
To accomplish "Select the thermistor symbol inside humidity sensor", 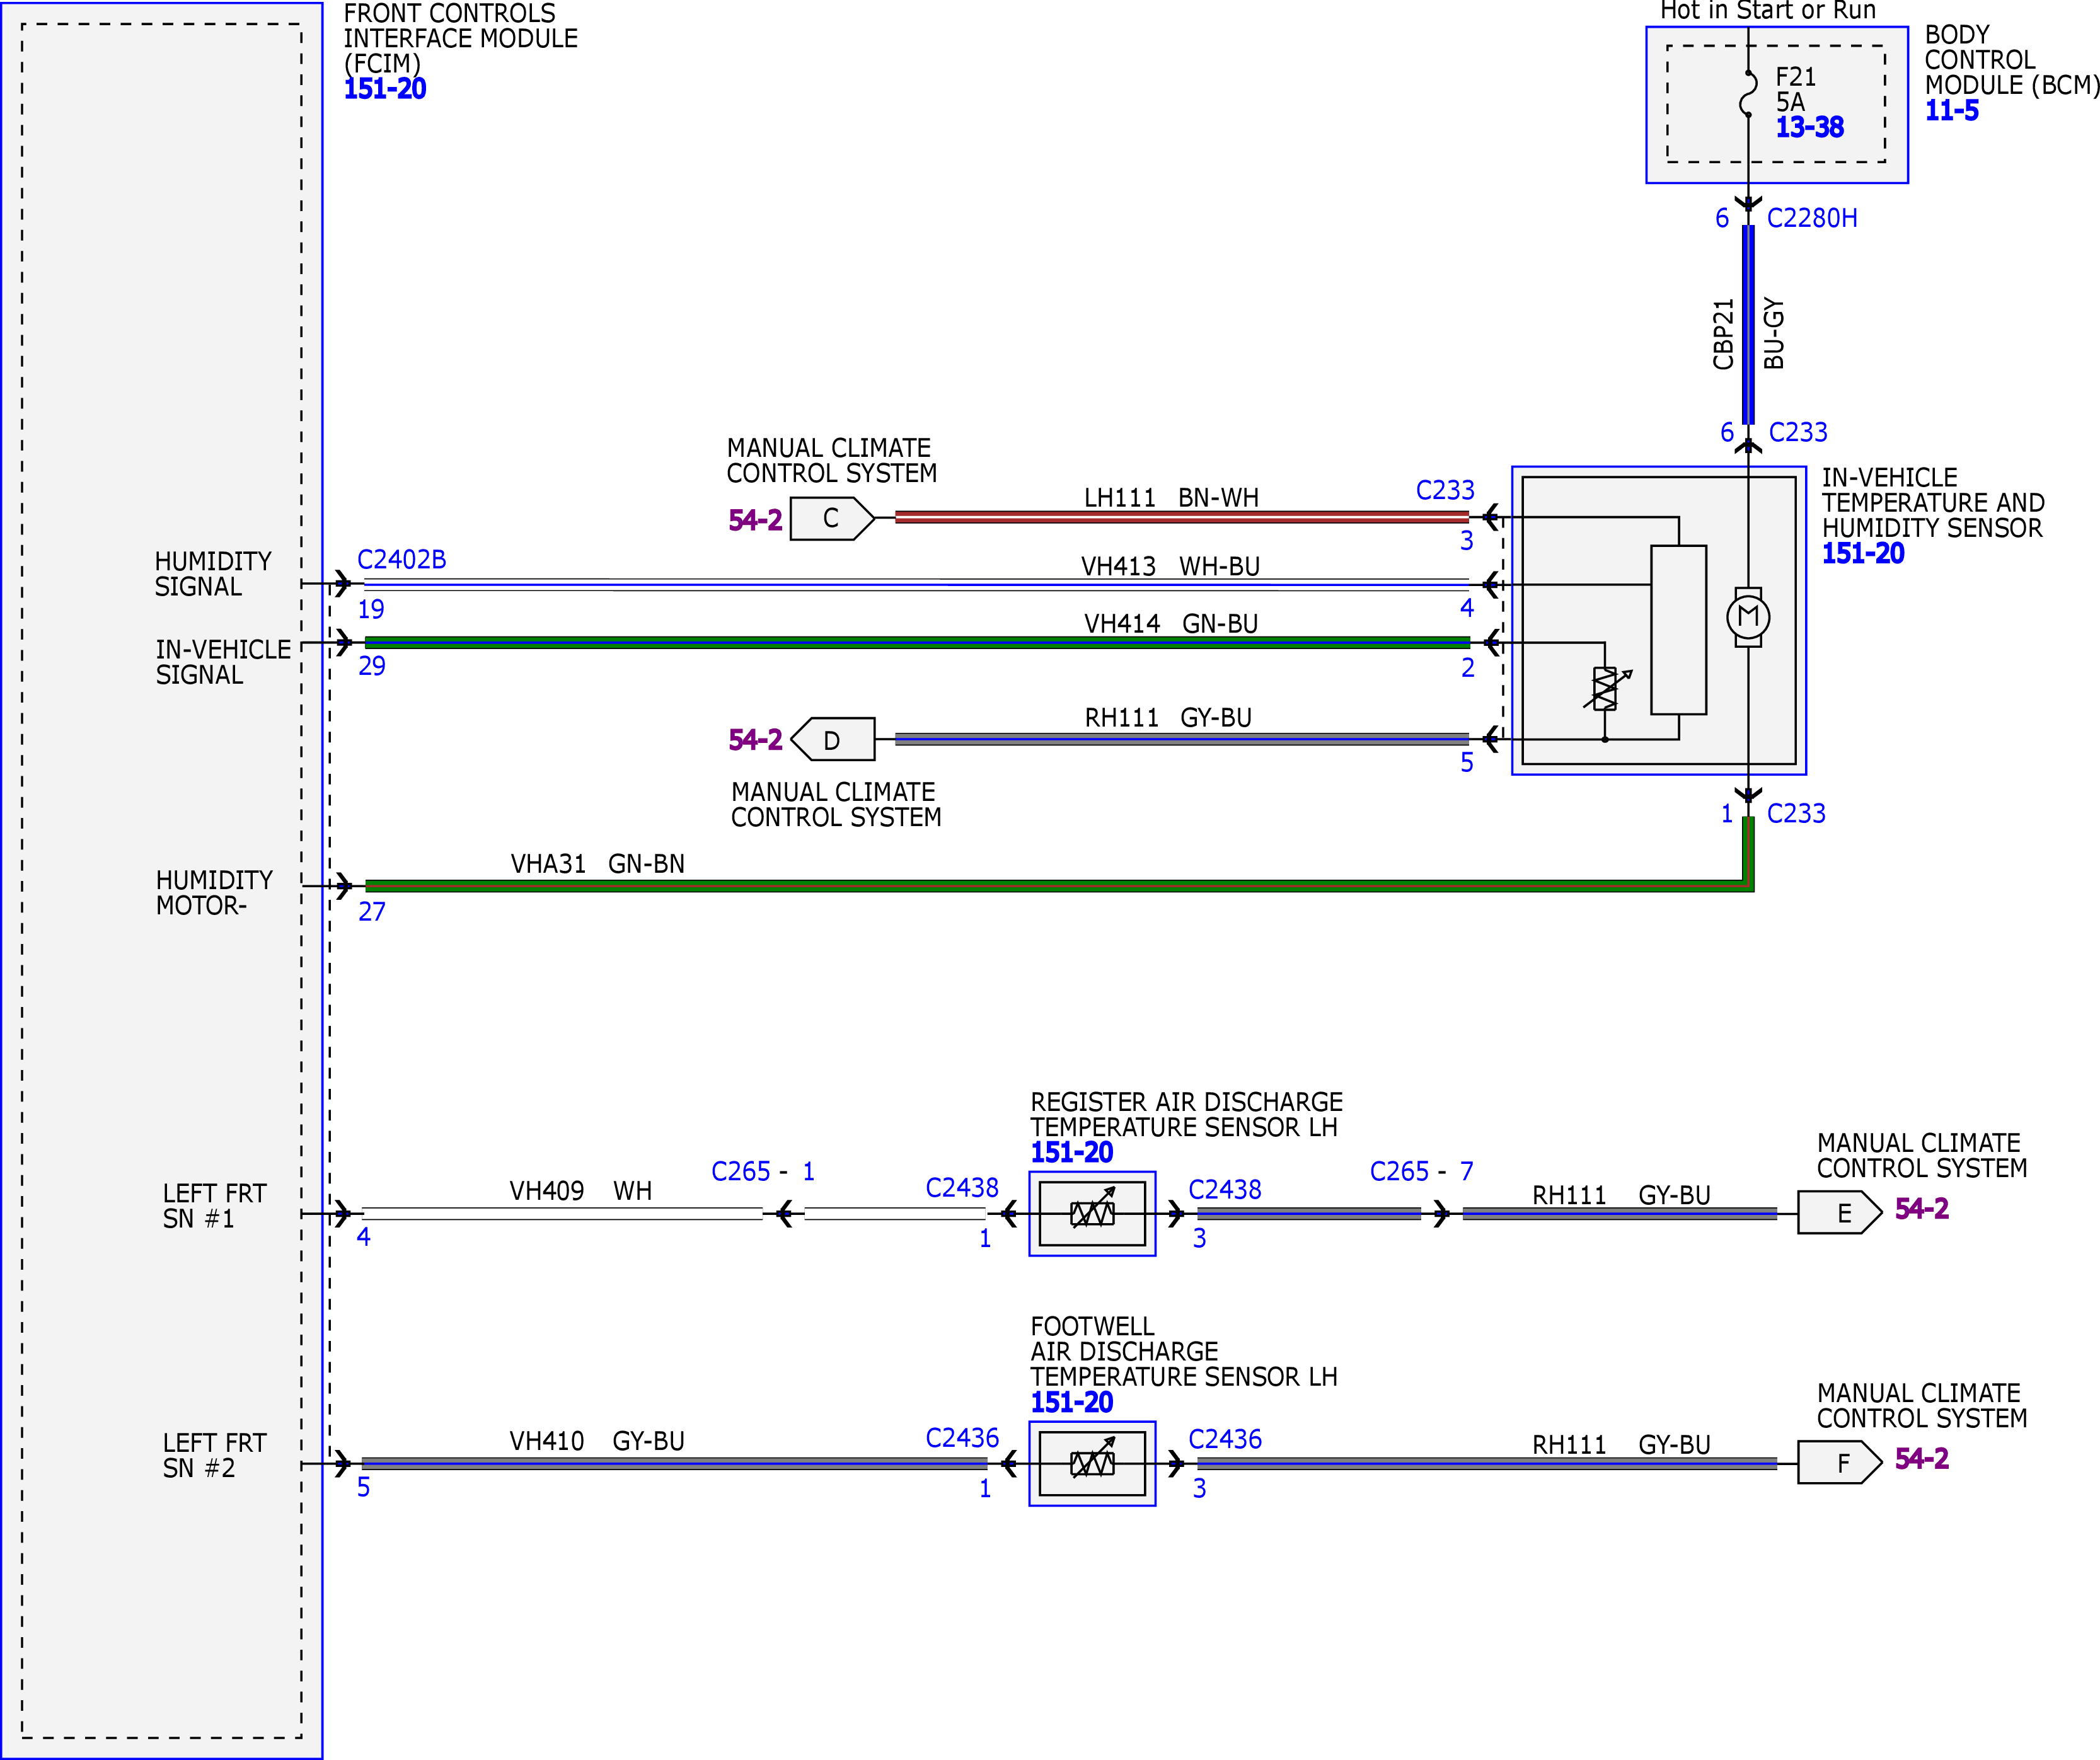I will 1606,689.
